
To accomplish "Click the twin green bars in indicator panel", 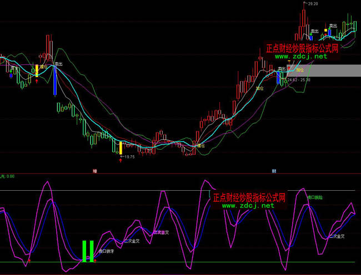I will coord(88,251).
